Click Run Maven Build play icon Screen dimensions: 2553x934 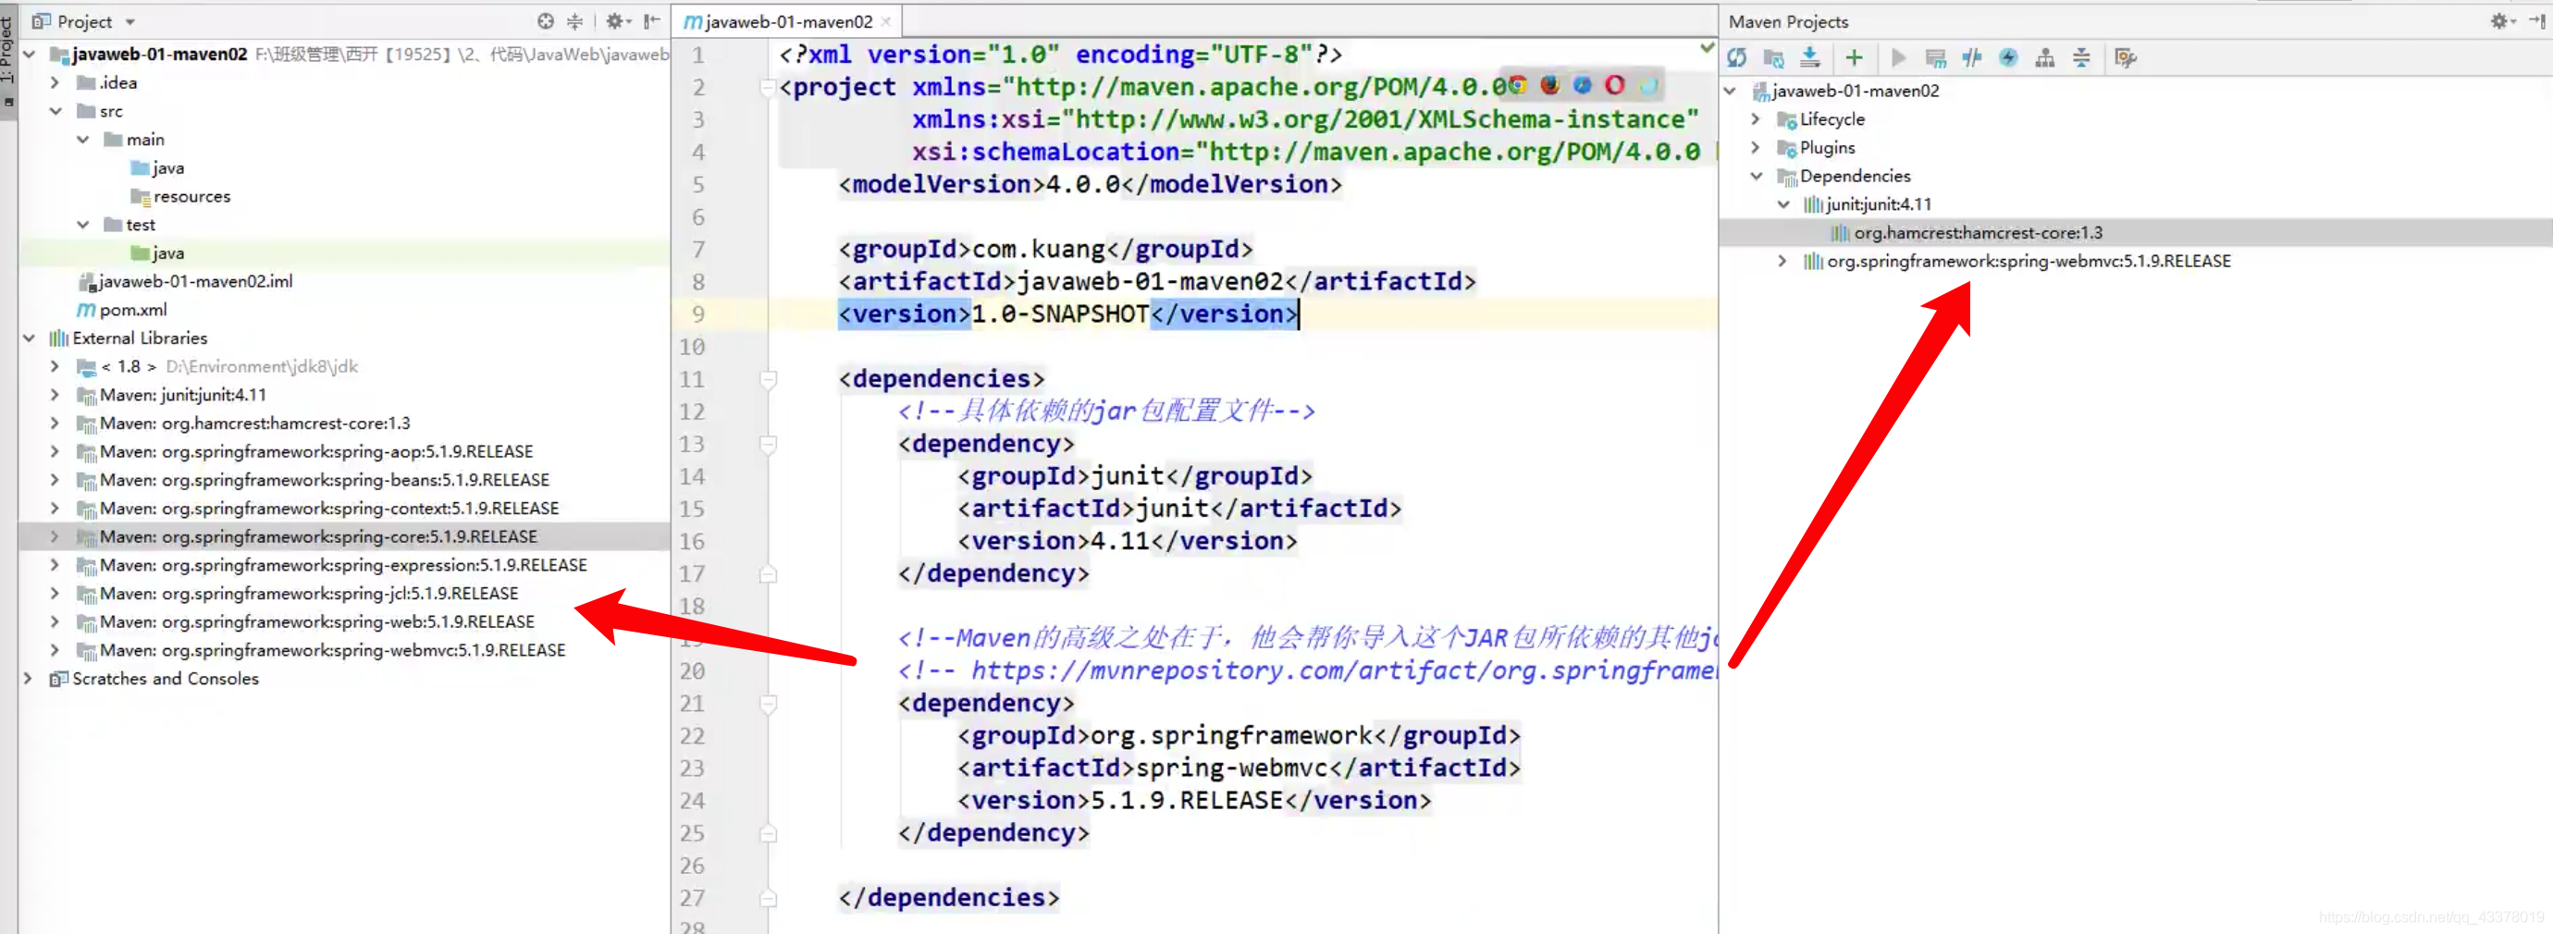(1898, 57)
